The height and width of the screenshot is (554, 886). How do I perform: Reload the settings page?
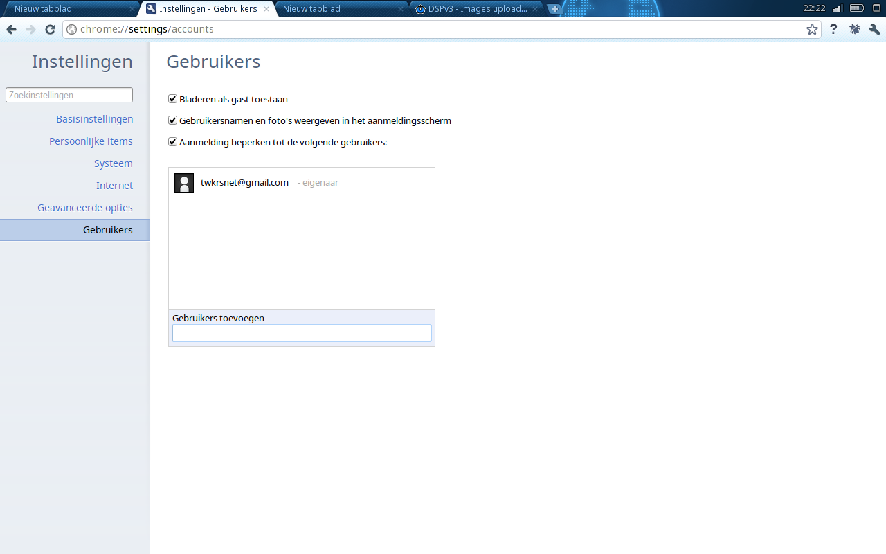[x=50, y=29]
